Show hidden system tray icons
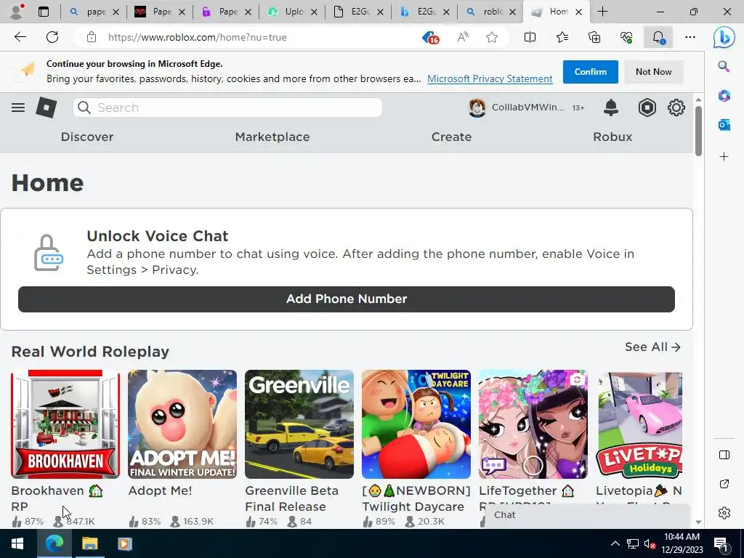Screen dimensions: 744x558 coord(615,543)
